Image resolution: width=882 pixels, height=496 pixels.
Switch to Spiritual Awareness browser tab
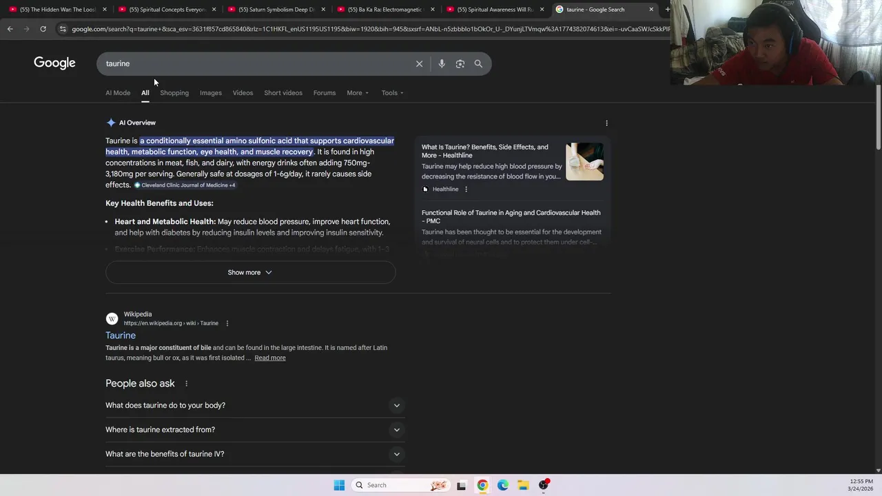(494, 9)
